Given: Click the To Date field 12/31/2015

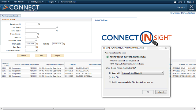Looking at the screenshot, I should (58, 44).
